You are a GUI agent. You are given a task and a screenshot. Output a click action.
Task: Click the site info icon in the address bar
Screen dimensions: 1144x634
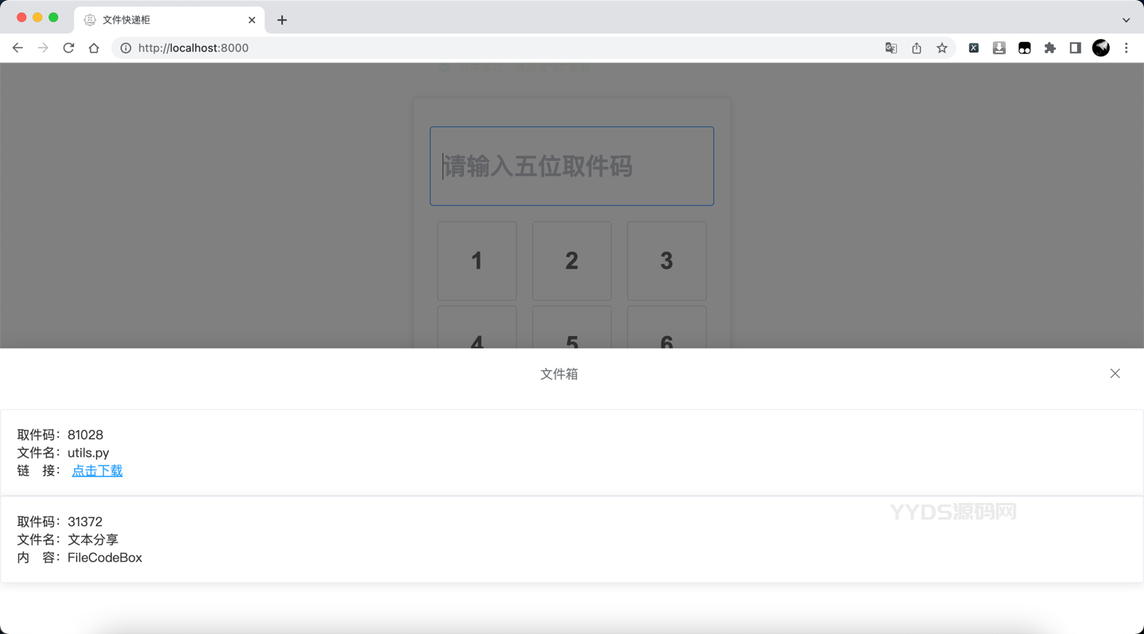(x=126, y=48)
